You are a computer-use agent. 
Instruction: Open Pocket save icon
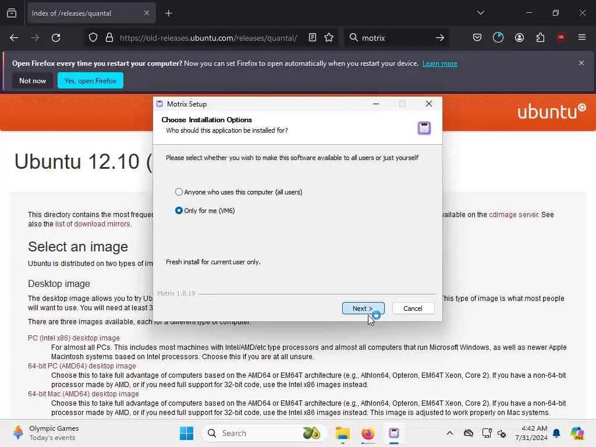click(477, 37)
